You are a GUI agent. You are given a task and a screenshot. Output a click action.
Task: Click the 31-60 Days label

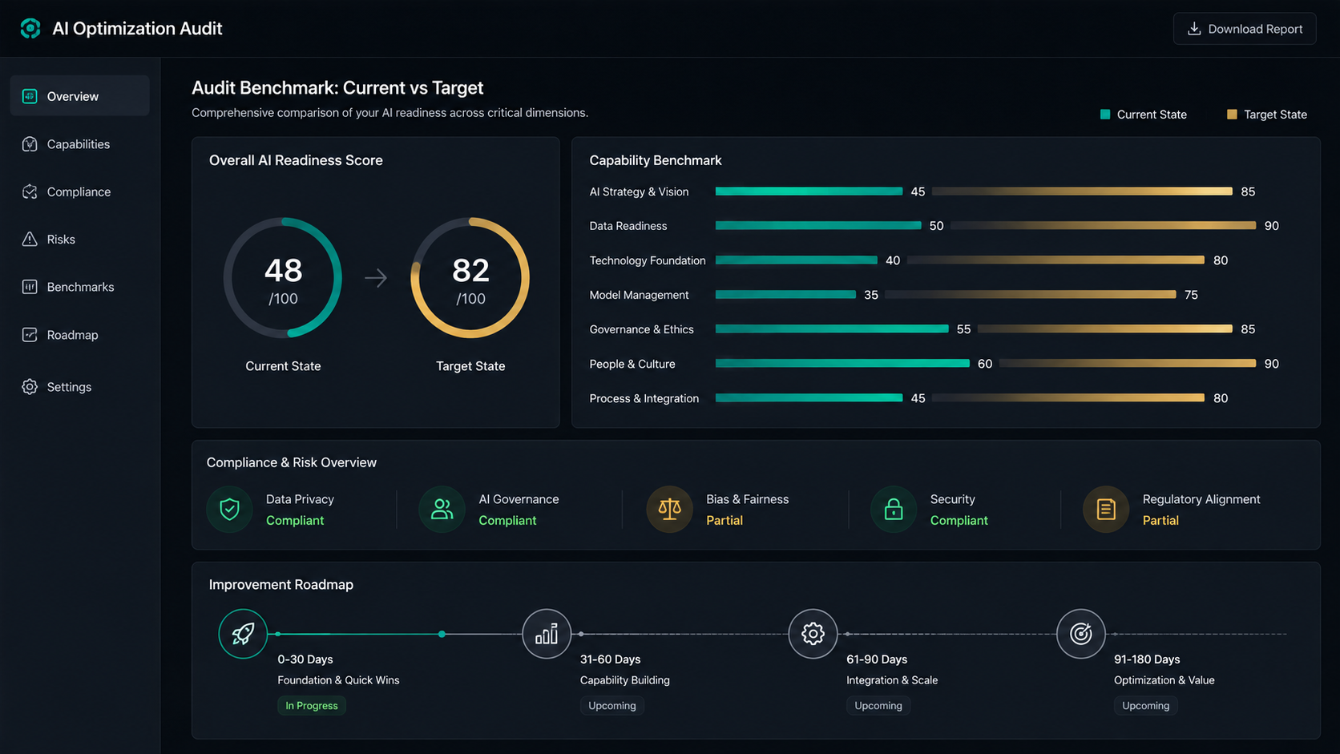point(611,659)
